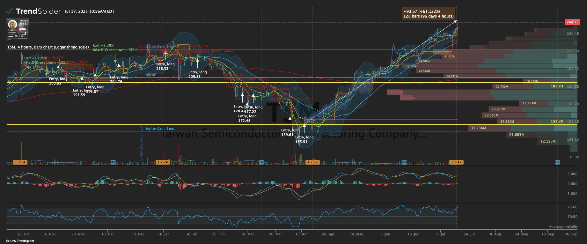This screenshot has width=587, height=244.
Task: Click the 195.72 price axis value
Action: pyautogui.click(x=573, y=69)
